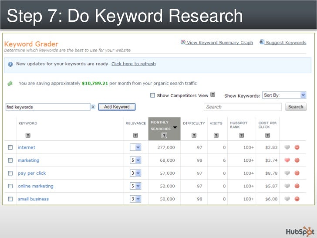Click the help icon under HubSpot Rank
This screenshot has width=317, height=238.
click(x=241, y=135)
